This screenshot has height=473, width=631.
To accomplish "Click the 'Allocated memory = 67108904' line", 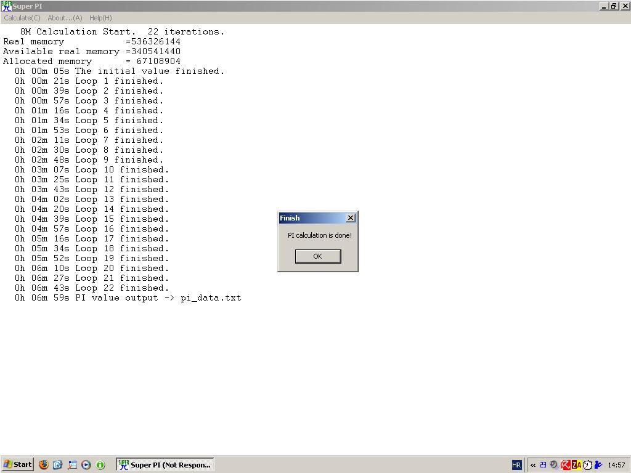I will (x=92, y=61).
